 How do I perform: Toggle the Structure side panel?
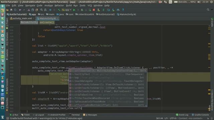click(x=7, y=39)
